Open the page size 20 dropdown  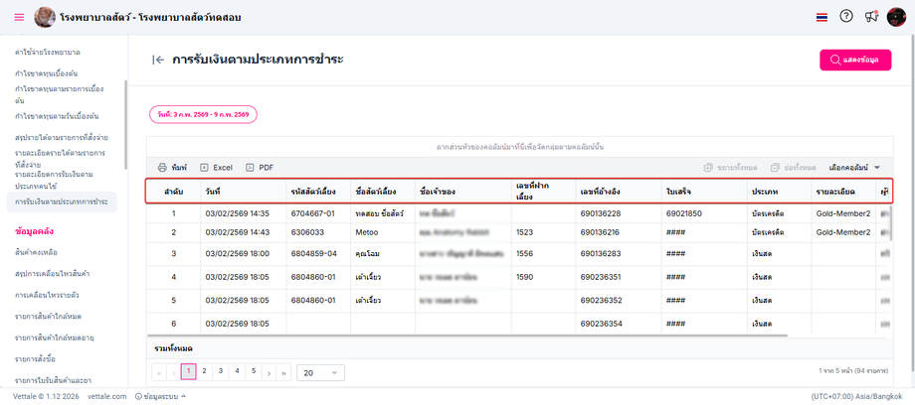coord(320,372)
